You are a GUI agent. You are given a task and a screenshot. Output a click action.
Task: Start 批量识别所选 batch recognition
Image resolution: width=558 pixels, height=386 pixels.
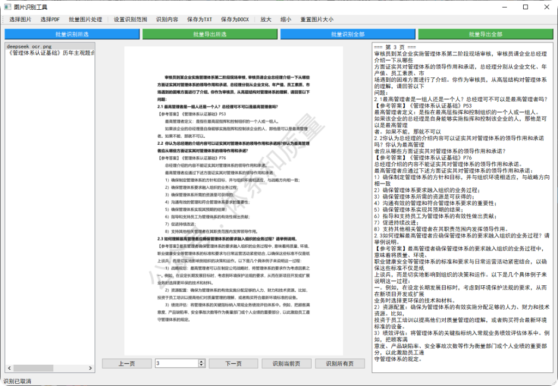pyautogui.click(x=70, y=34)
